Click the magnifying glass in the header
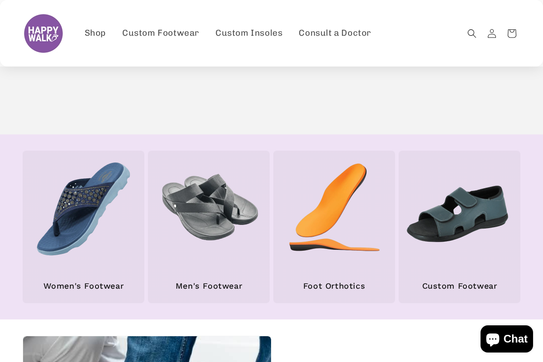The width and height of the screenshot is (543, 362). (x=472, y=33)
